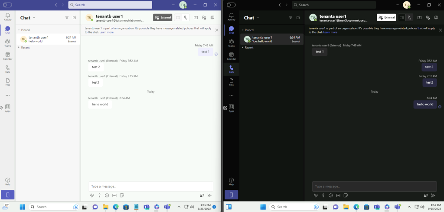The width and height of the screenshot is (444, 212).
Task: Open Learn more link in light-theme banner
Action: [107, 32]
